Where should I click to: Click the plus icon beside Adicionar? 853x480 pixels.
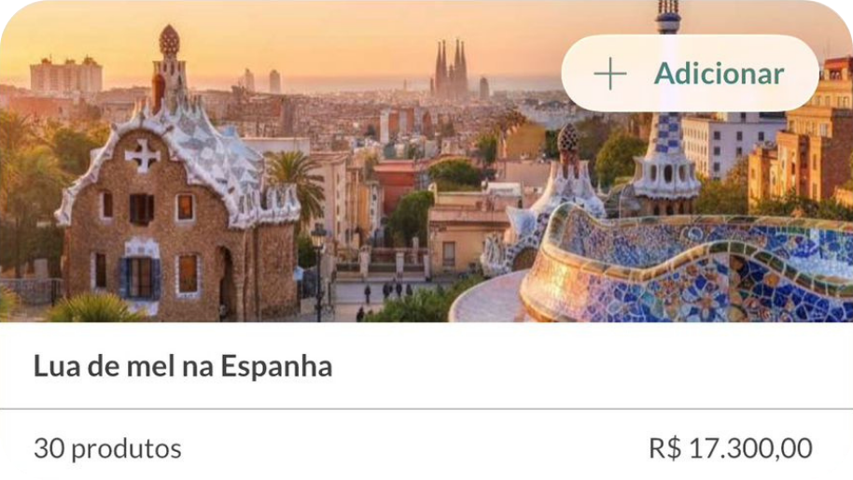click(x=609, y=74)
